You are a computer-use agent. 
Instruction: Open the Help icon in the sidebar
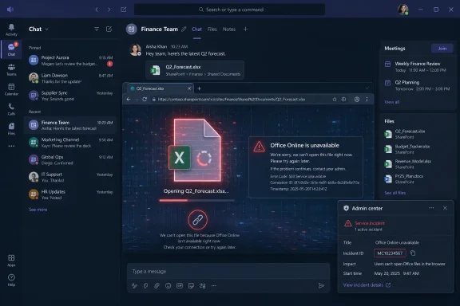tap(11, 280)
